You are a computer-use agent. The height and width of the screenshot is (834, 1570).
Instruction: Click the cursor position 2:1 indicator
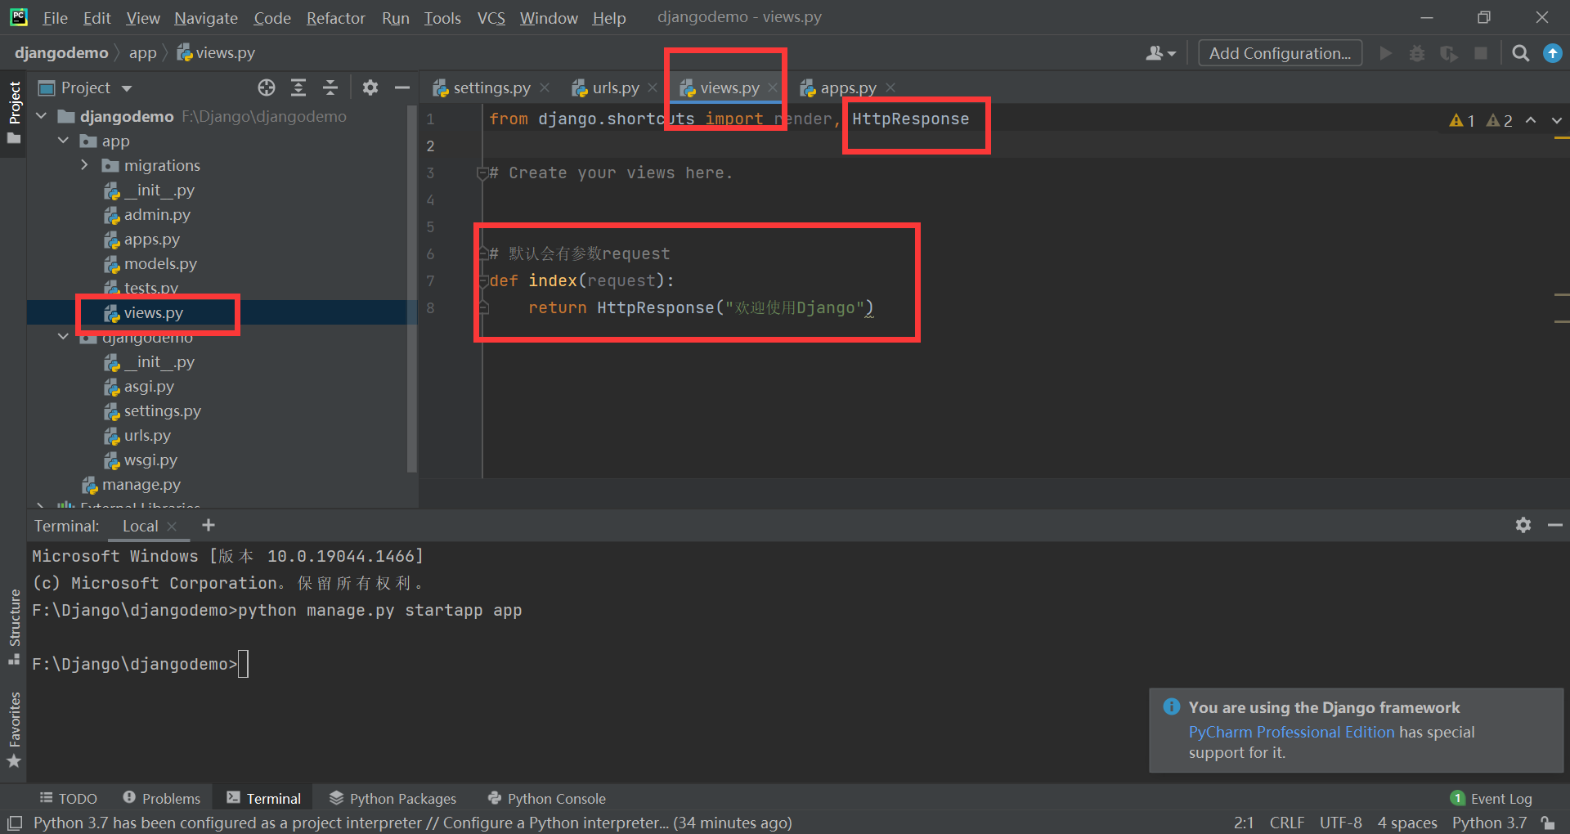(1244, 823)
